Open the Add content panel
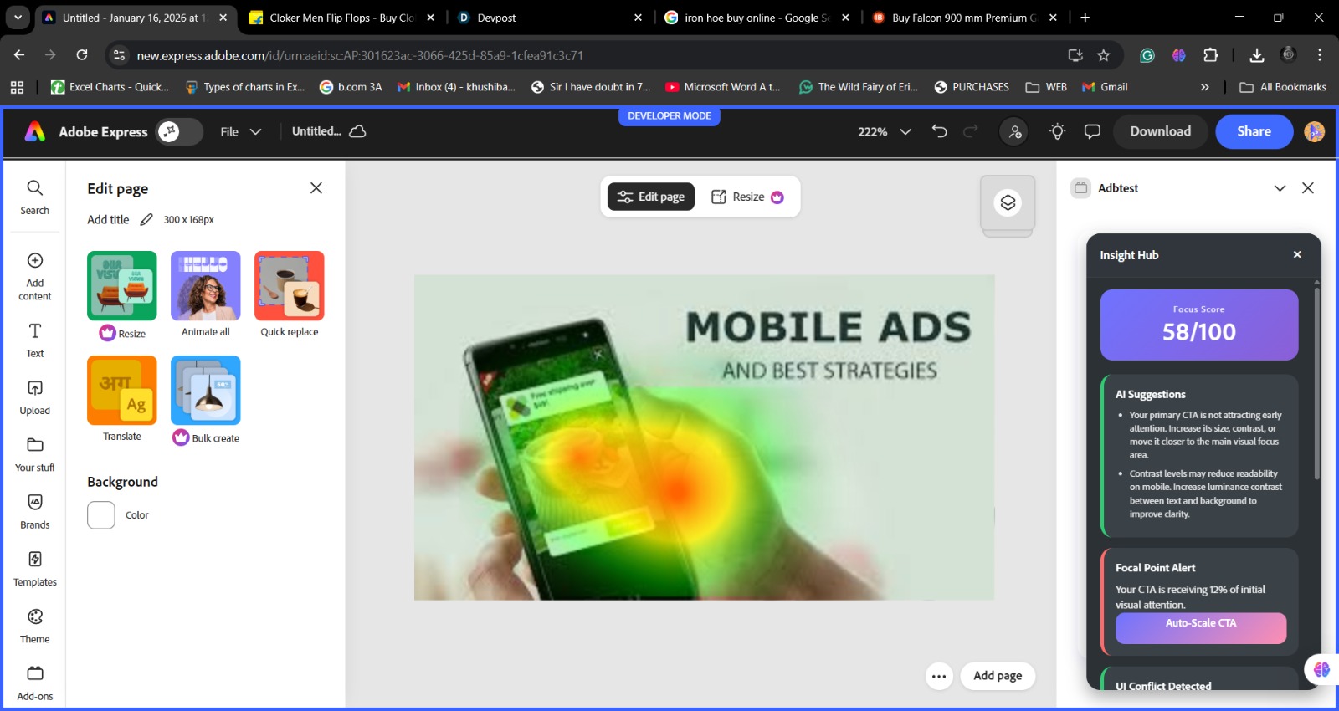1339x711 pixels. (34, 276)
